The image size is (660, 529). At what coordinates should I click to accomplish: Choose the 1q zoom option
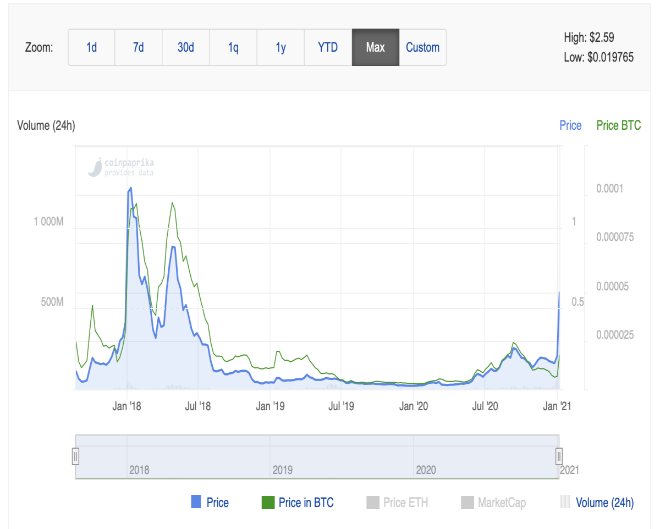(233, 47)
